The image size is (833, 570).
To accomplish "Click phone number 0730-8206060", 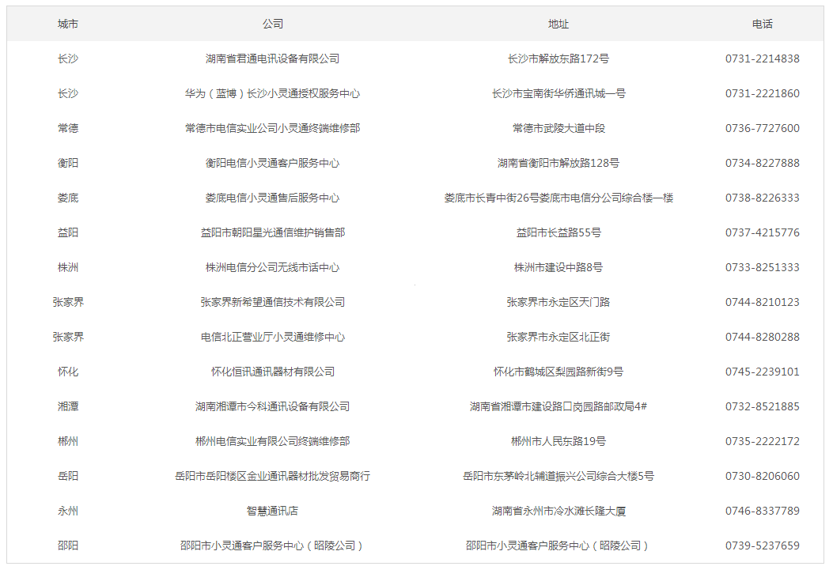I will click(763, 476).
